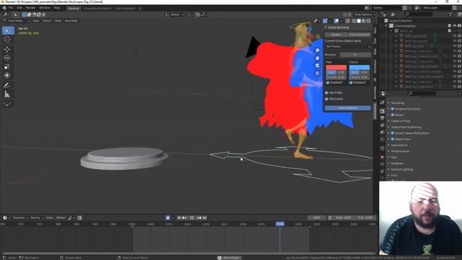Image resolution: width=462 pixels, height=260 pixels.
Task: Select the Select Box tool
Action: tap(7, 30)
